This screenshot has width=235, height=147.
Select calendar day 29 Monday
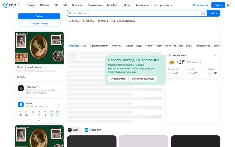click(21, 114)
